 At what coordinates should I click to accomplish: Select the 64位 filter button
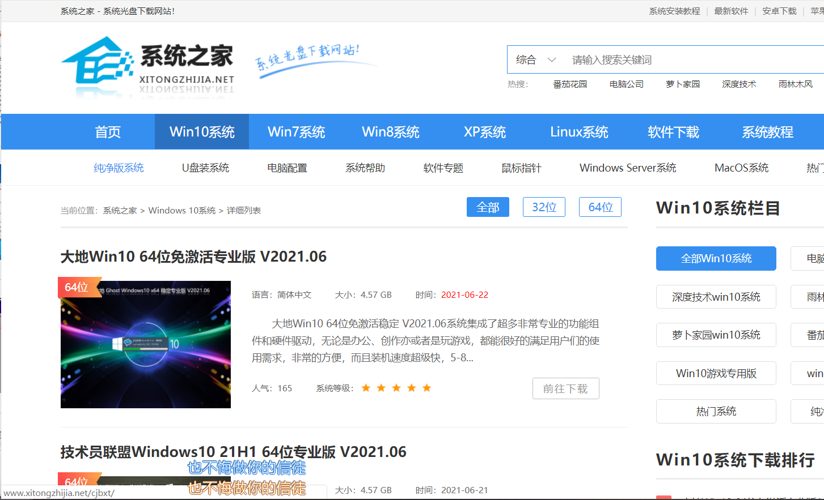pyautogui.click(x=600, y=207)
